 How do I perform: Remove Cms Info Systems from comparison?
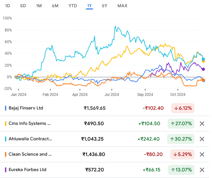[x=202, y=124]
